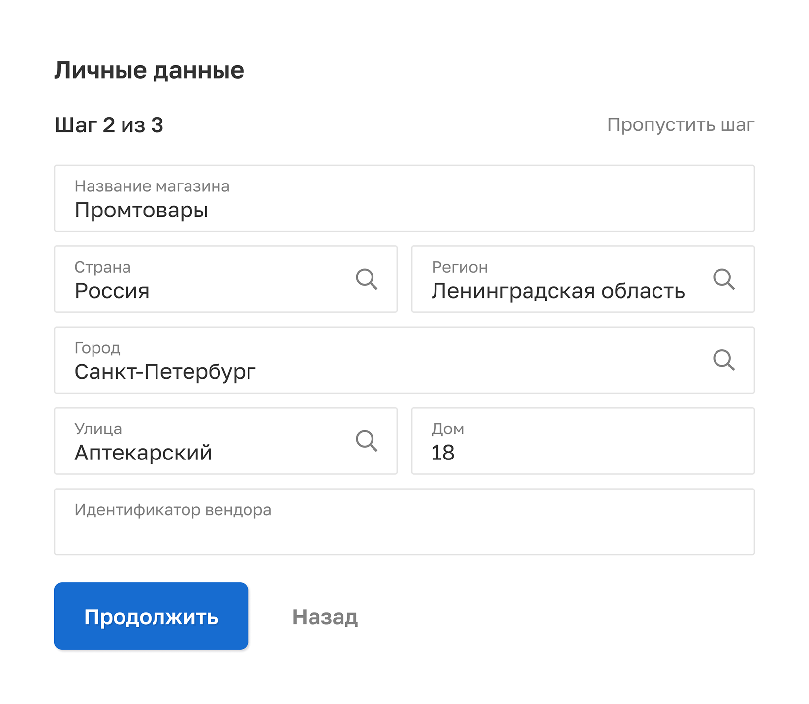Click the house number 18 value

click(x=443, y=453)
